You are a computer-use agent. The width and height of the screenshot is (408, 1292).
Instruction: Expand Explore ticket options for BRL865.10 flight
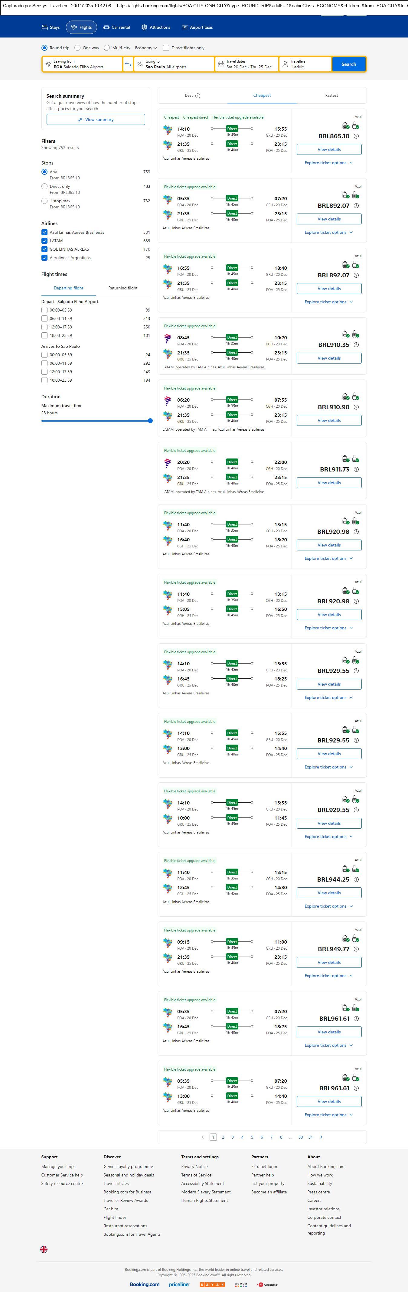[x=329, y=163]
